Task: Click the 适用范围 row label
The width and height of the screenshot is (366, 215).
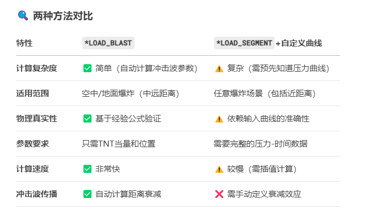Action: tap(32, 94)
